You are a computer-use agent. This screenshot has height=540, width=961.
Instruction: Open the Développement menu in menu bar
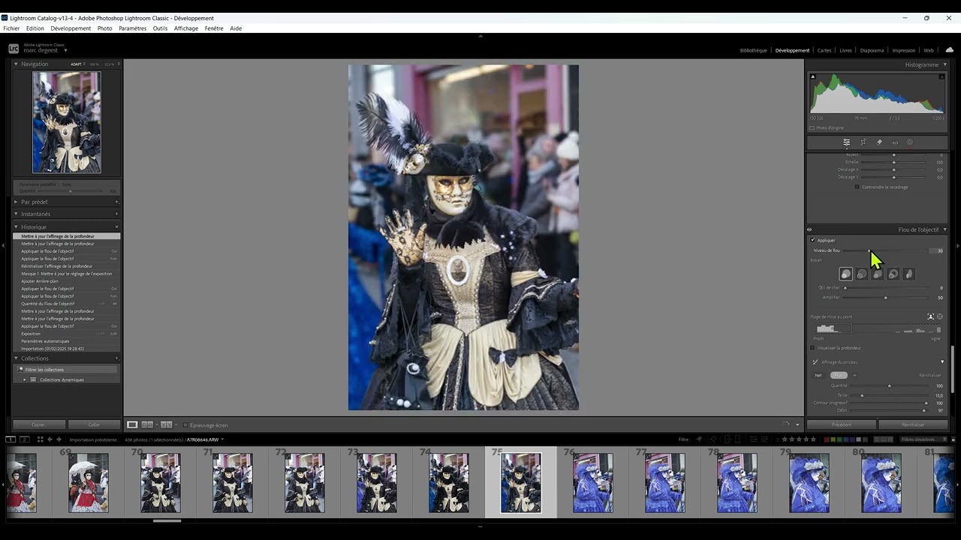(x=71, y=28)
